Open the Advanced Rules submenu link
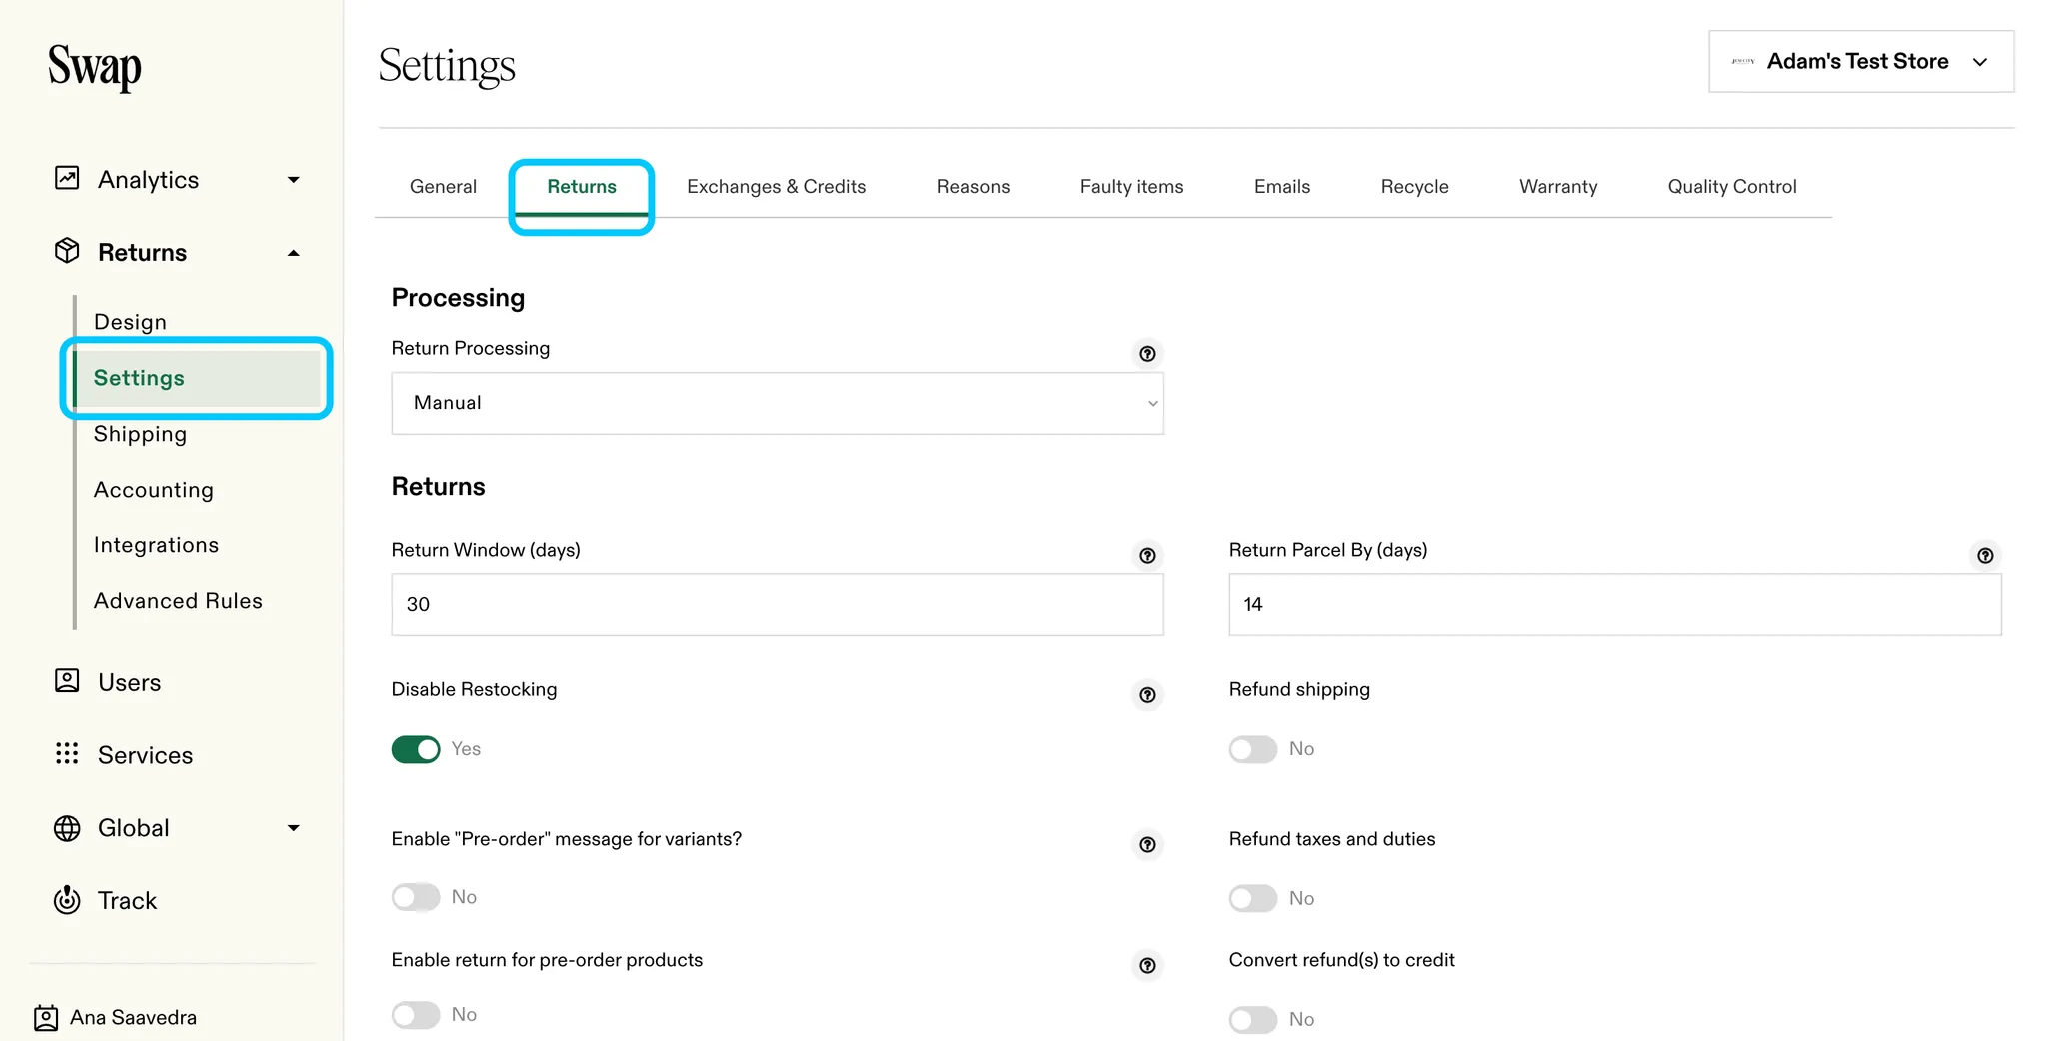 click(178, 601)
